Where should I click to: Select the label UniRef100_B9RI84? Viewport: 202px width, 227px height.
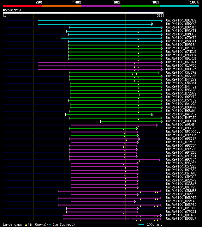pyautogui.click(x=181, y=45)
